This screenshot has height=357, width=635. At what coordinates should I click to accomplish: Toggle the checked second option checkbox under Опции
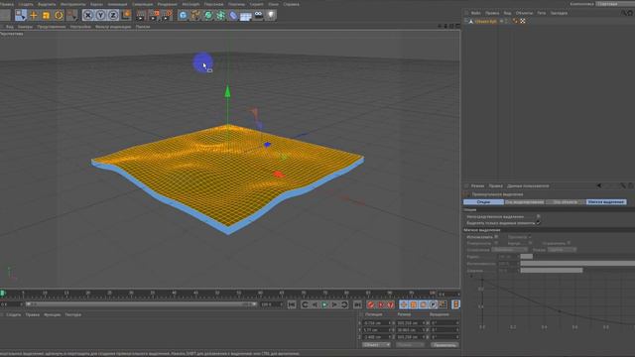coord(538,222)
